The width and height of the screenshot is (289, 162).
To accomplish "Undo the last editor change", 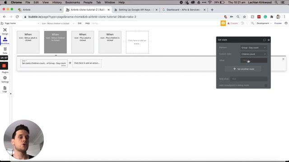I will pyautogui.click(x=242, y=23).
